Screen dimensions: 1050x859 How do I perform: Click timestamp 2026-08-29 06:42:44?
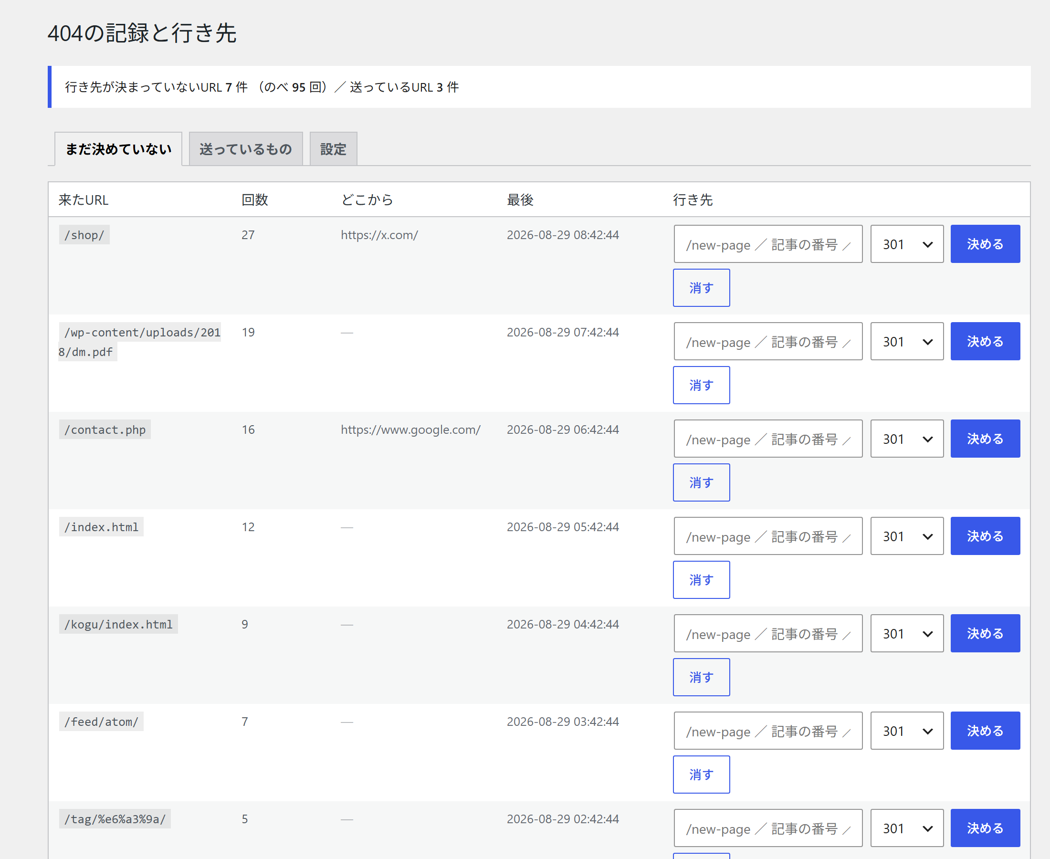click(563, 429)
